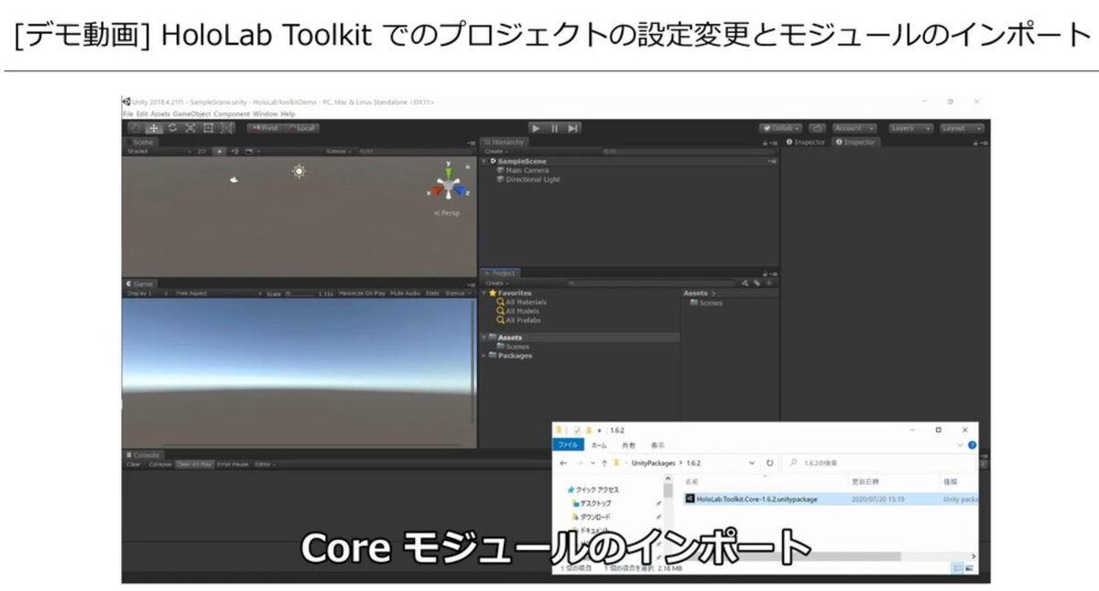Screen dimensions: 1099x591
Task: Open ファイル tab in Explorer window
Action: [569, 445]
